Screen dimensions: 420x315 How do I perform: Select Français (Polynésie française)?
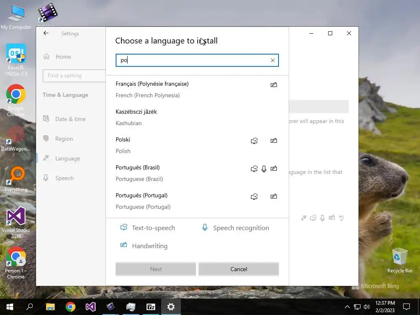197,89
